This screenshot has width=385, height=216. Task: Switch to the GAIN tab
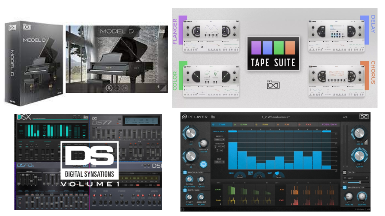[x=244, y=124]
